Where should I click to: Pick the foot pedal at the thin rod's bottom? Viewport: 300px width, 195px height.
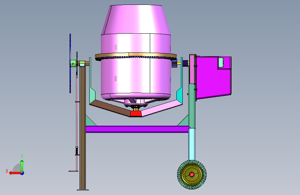[73, 171]
